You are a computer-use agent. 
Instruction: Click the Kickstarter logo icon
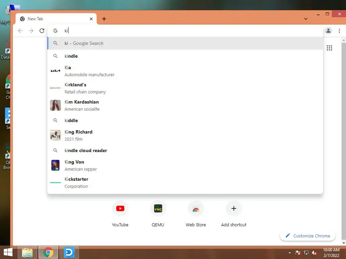click(55, 182)
